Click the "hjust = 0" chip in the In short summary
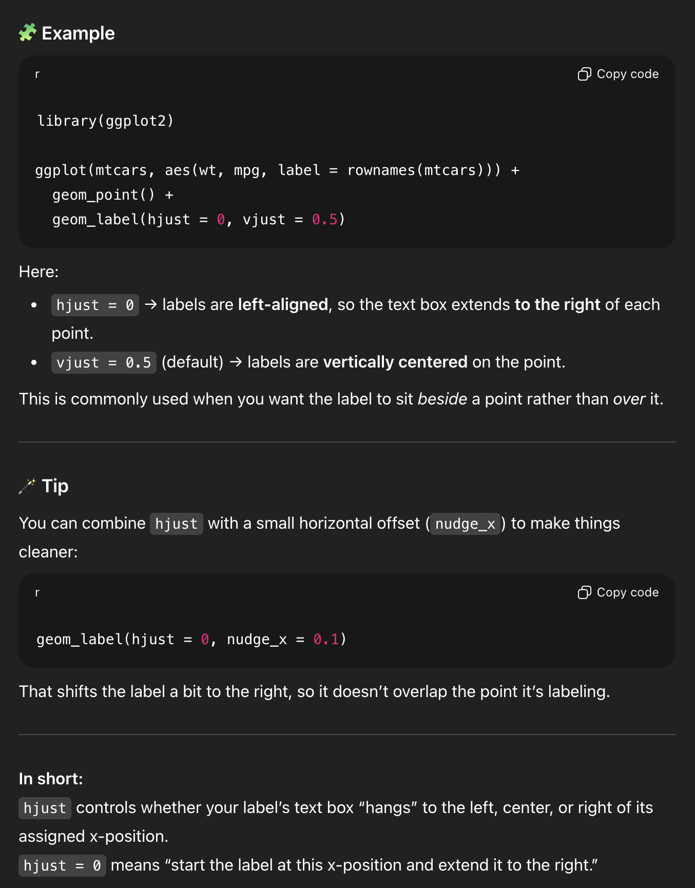Viewport: 695px width, 888px height. (62, 866)
